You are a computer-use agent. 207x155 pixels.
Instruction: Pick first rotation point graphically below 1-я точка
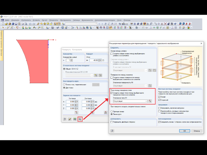pyautogui.click(x=76, y=112)
